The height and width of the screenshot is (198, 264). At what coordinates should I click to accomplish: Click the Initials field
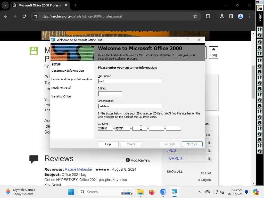pos(110,93)
